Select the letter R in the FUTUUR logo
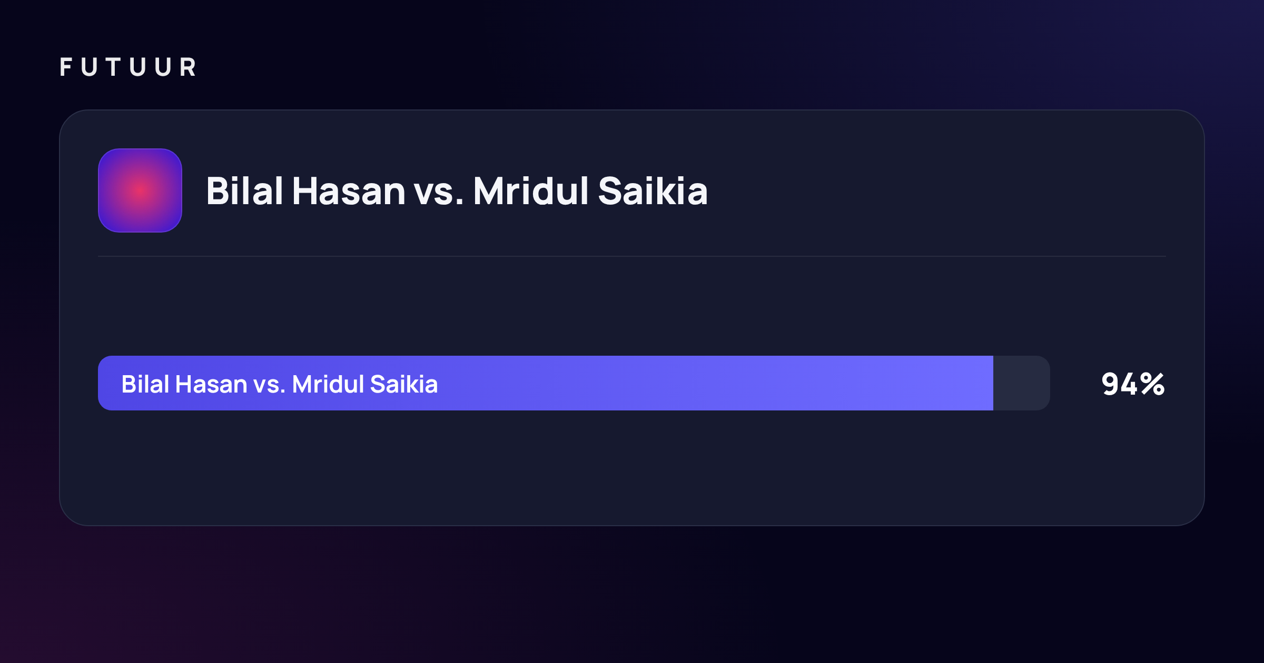This screenshot has width=1264, height=663. [188, 67]
